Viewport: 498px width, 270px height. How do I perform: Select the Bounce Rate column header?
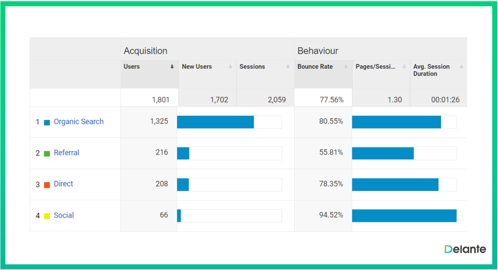(315, 67)
